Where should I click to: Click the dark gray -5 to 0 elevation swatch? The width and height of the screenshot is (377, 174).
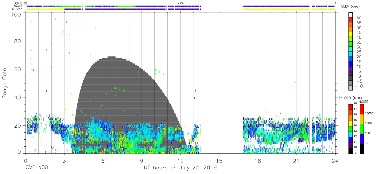351,79
